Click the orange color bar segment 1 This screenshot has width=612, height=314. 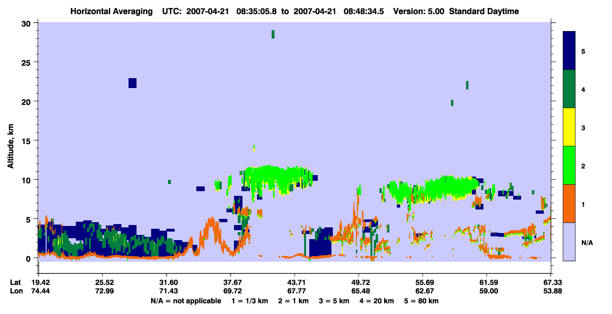pyautogui.click(x=569, y=203)
